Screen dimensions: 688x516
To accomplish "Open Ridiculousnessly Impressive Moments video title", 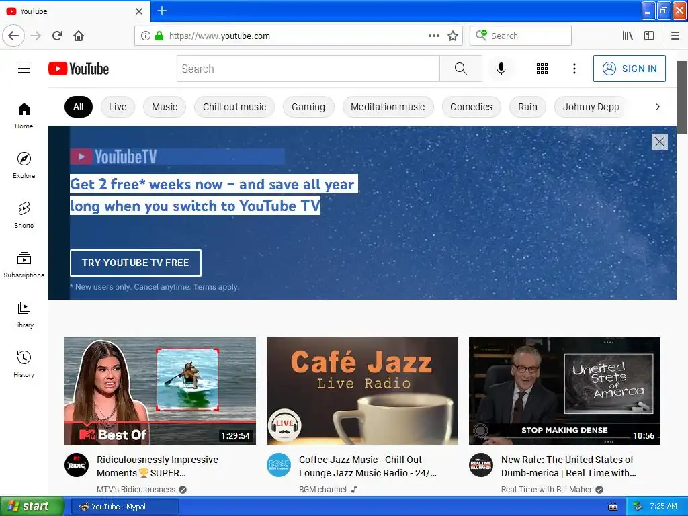I will click(x=157, y=466).
